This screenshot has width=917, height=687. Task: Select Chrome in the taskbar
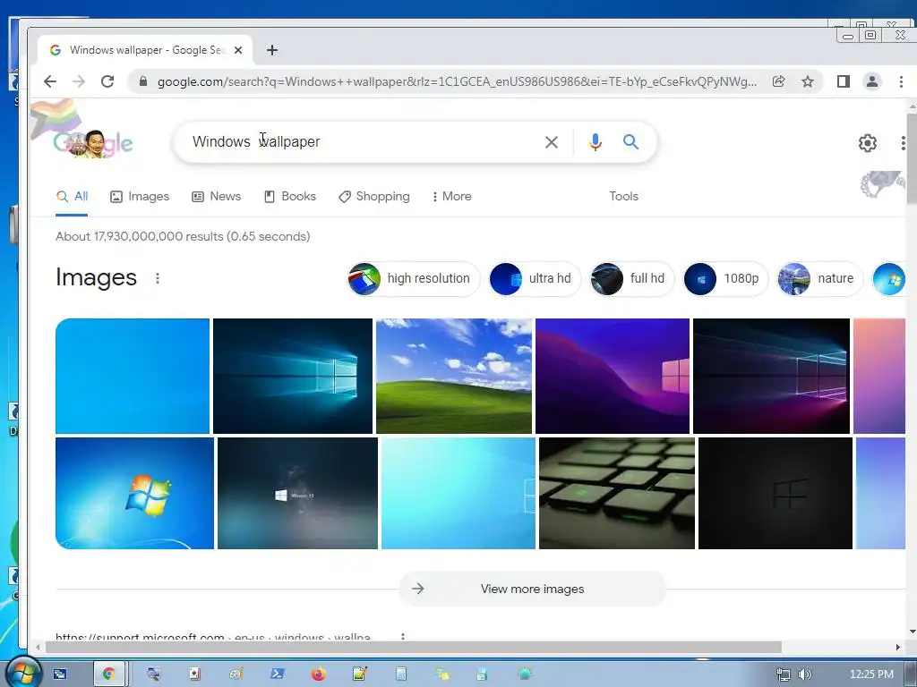click(108, 674)
